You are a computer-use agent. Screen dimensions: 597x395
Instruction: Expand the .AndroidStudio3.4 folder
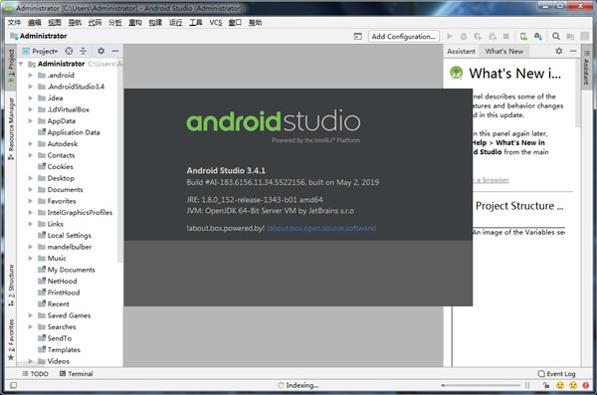point(31,87)
